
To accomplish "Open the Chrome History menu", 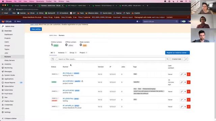I will point(31,1).
